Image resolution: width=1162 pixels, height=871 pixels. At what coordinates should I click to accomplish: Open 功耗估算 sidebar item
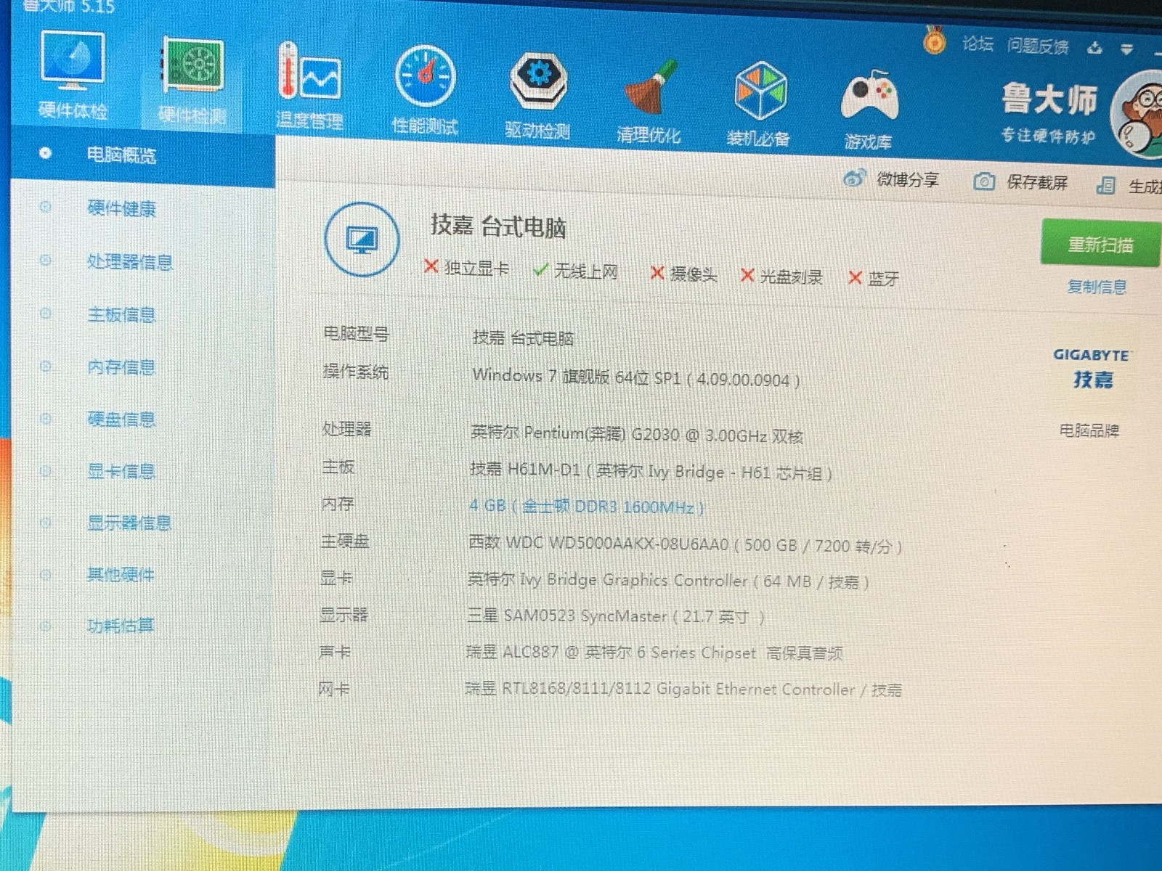tap(121, 625)
